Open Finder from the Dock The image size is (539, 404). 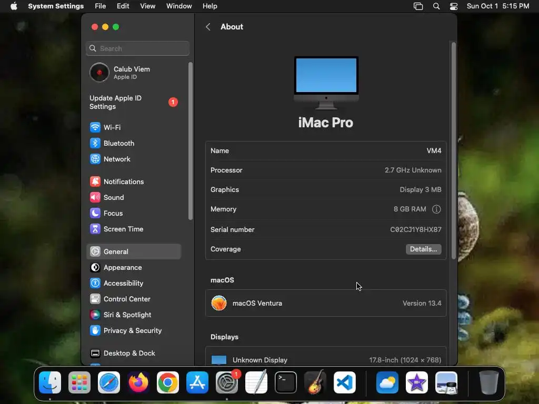tap(50, 382)
